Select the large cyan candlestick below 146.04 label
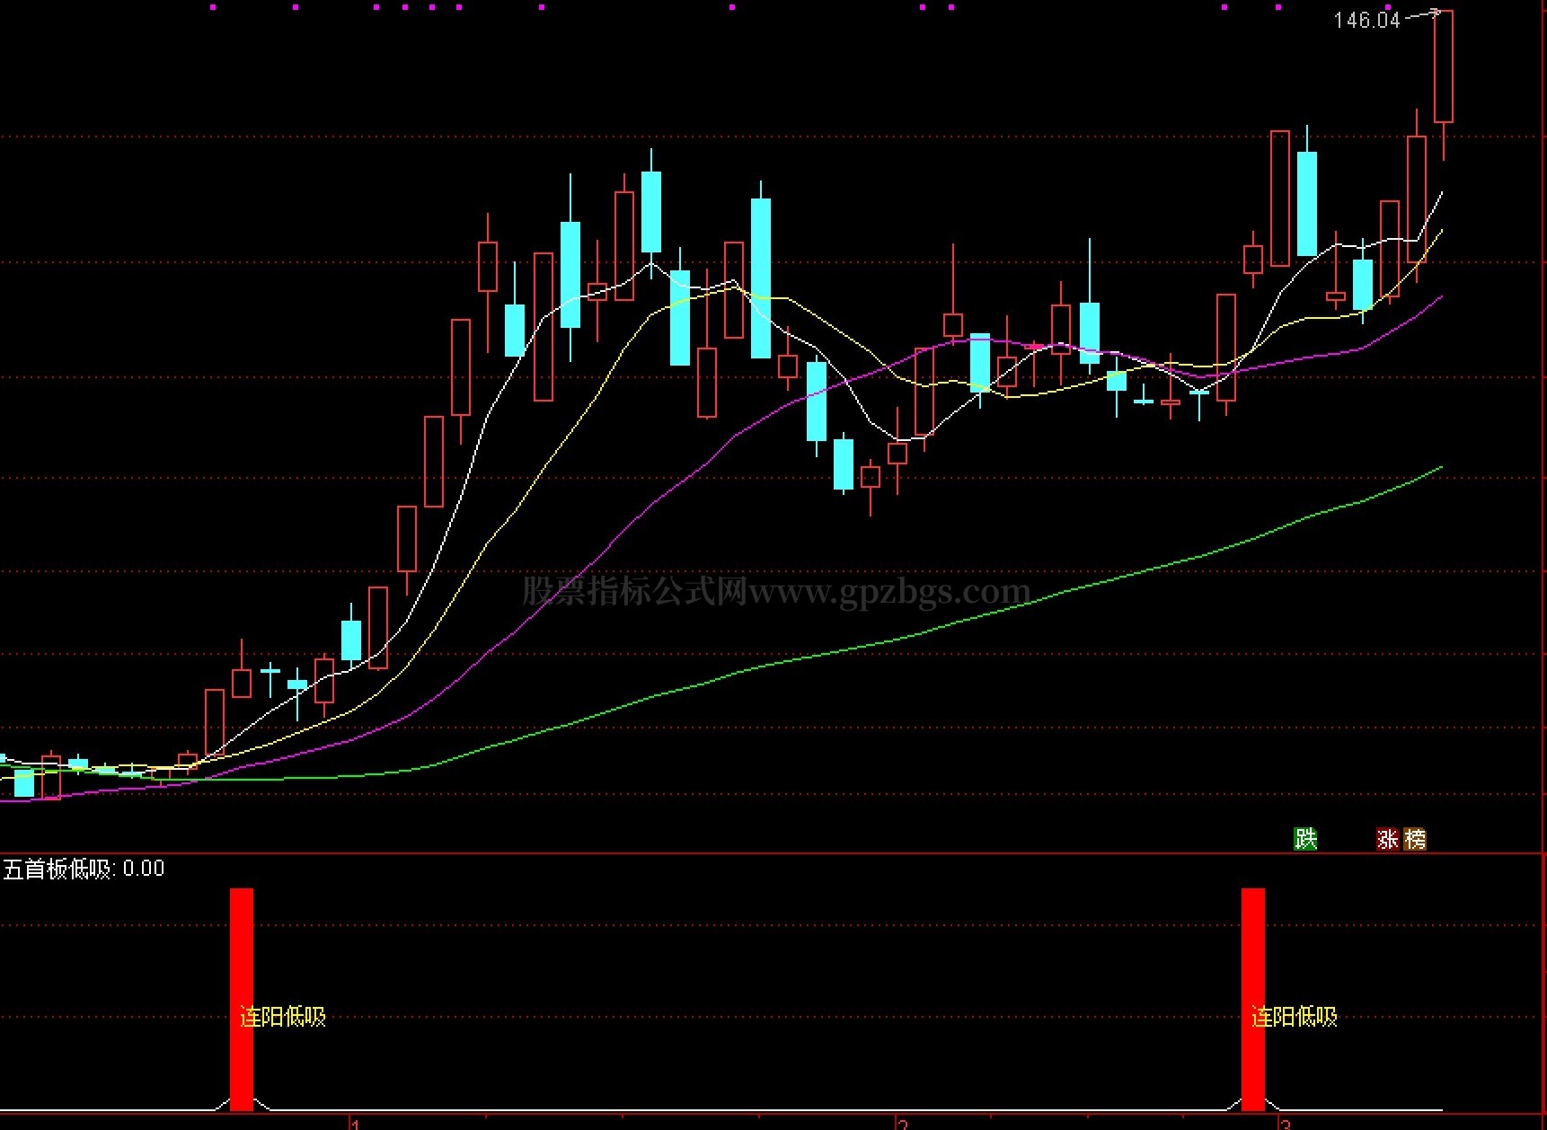 pyautogui.click(x=1307, y=203)
